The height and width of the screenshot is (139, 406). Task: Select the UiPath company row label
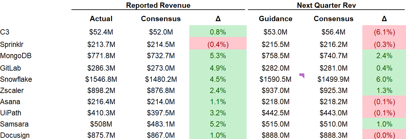coord(11,113)
